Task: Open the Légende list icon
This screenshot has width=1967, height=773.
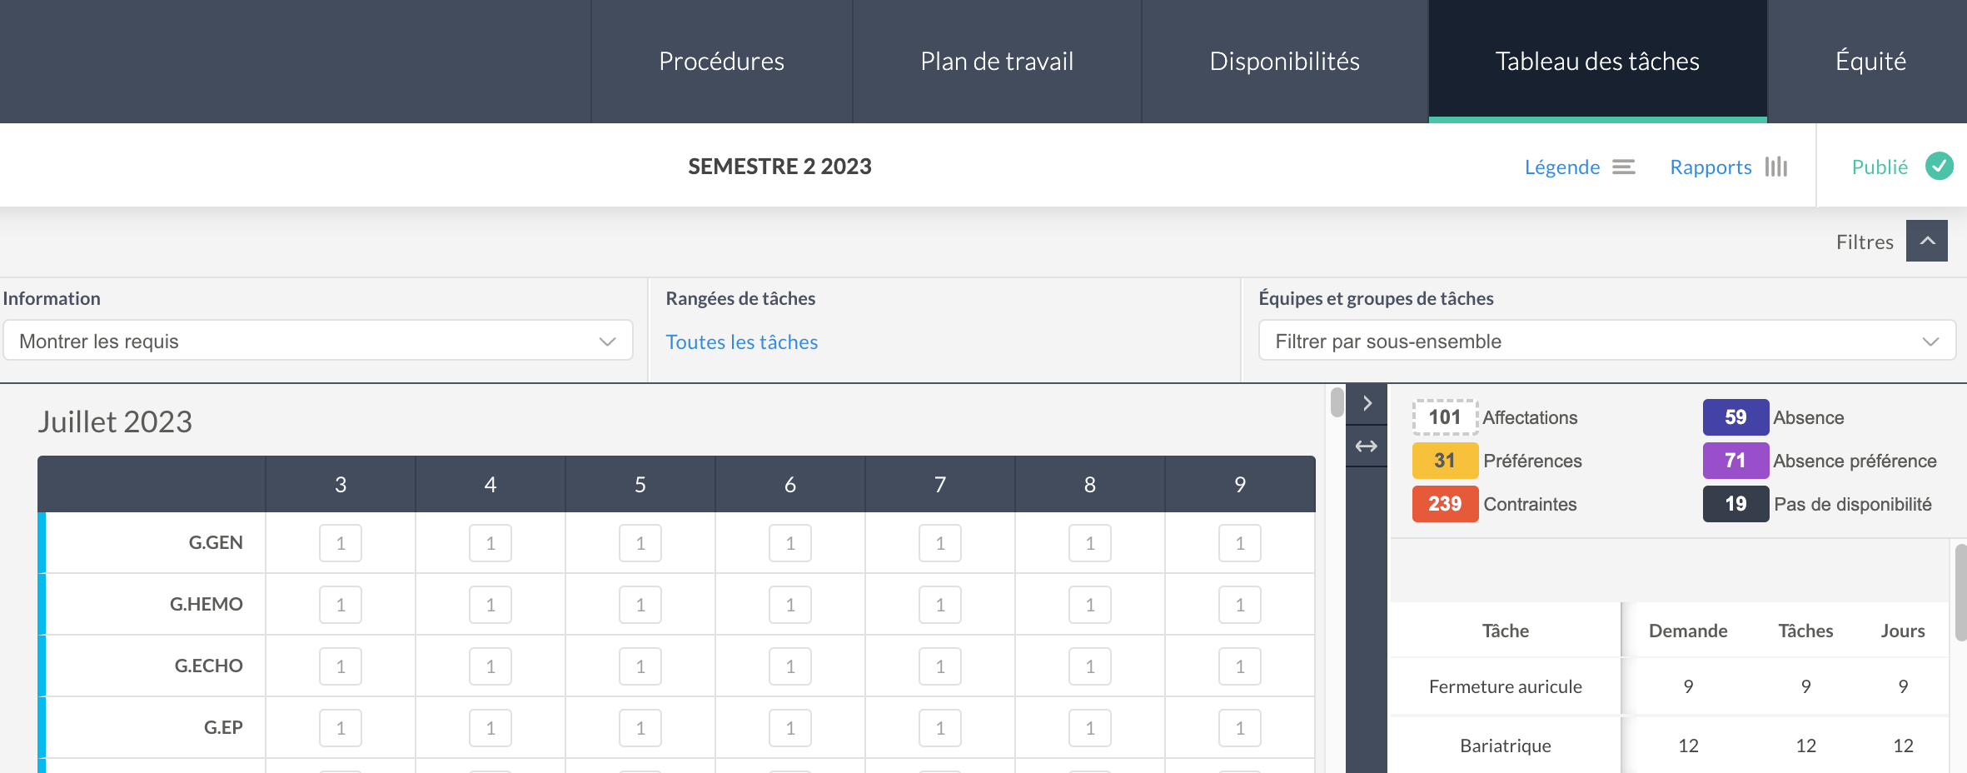Action: point(1623,167)
